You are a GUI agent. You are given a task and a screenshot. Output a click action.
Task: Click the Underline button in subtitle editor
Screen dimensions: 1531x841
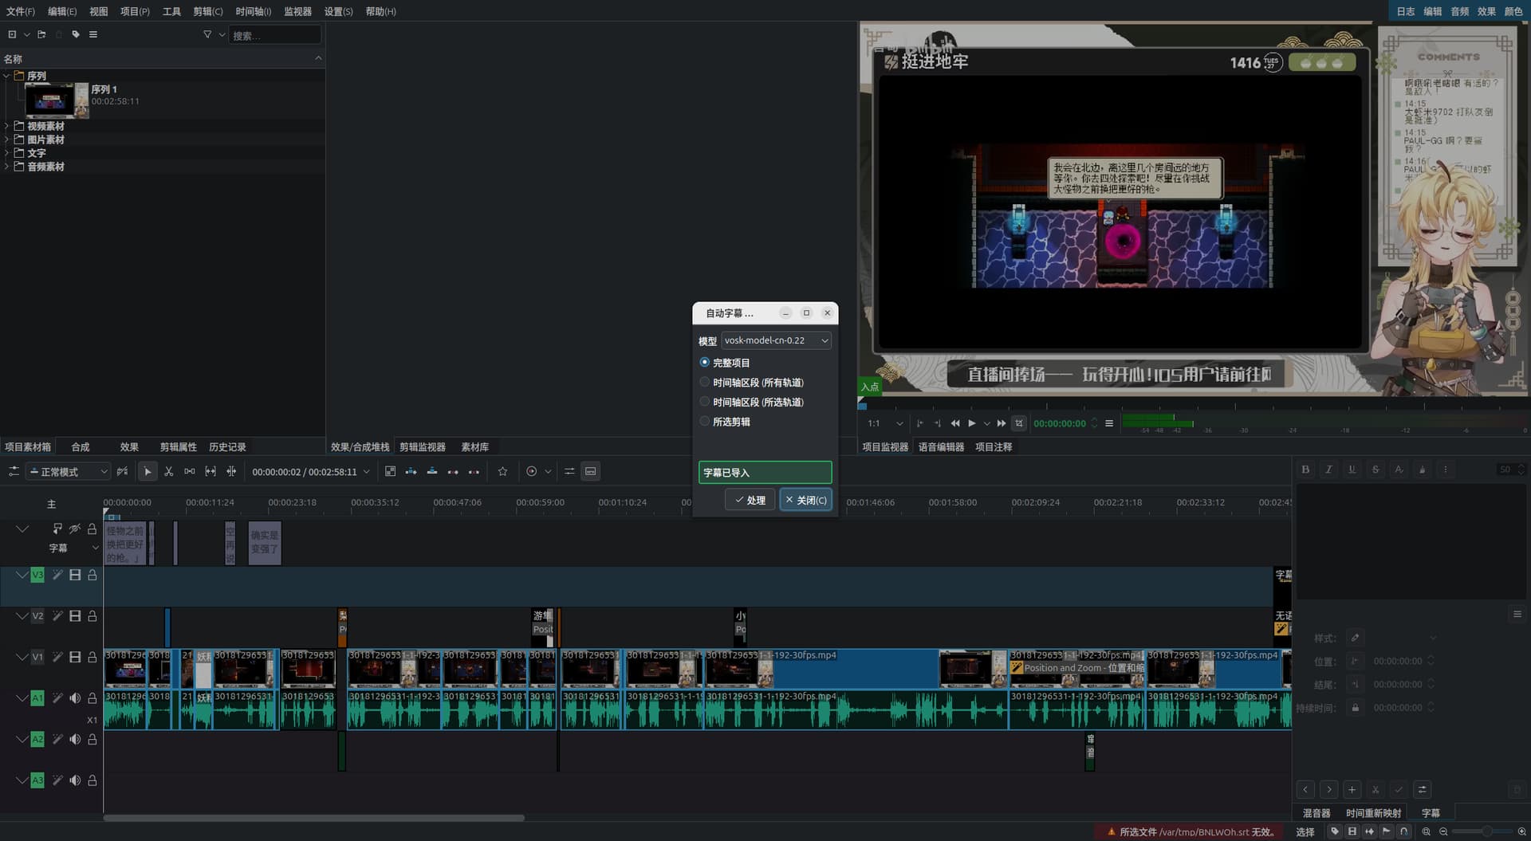click(1352, 470)
